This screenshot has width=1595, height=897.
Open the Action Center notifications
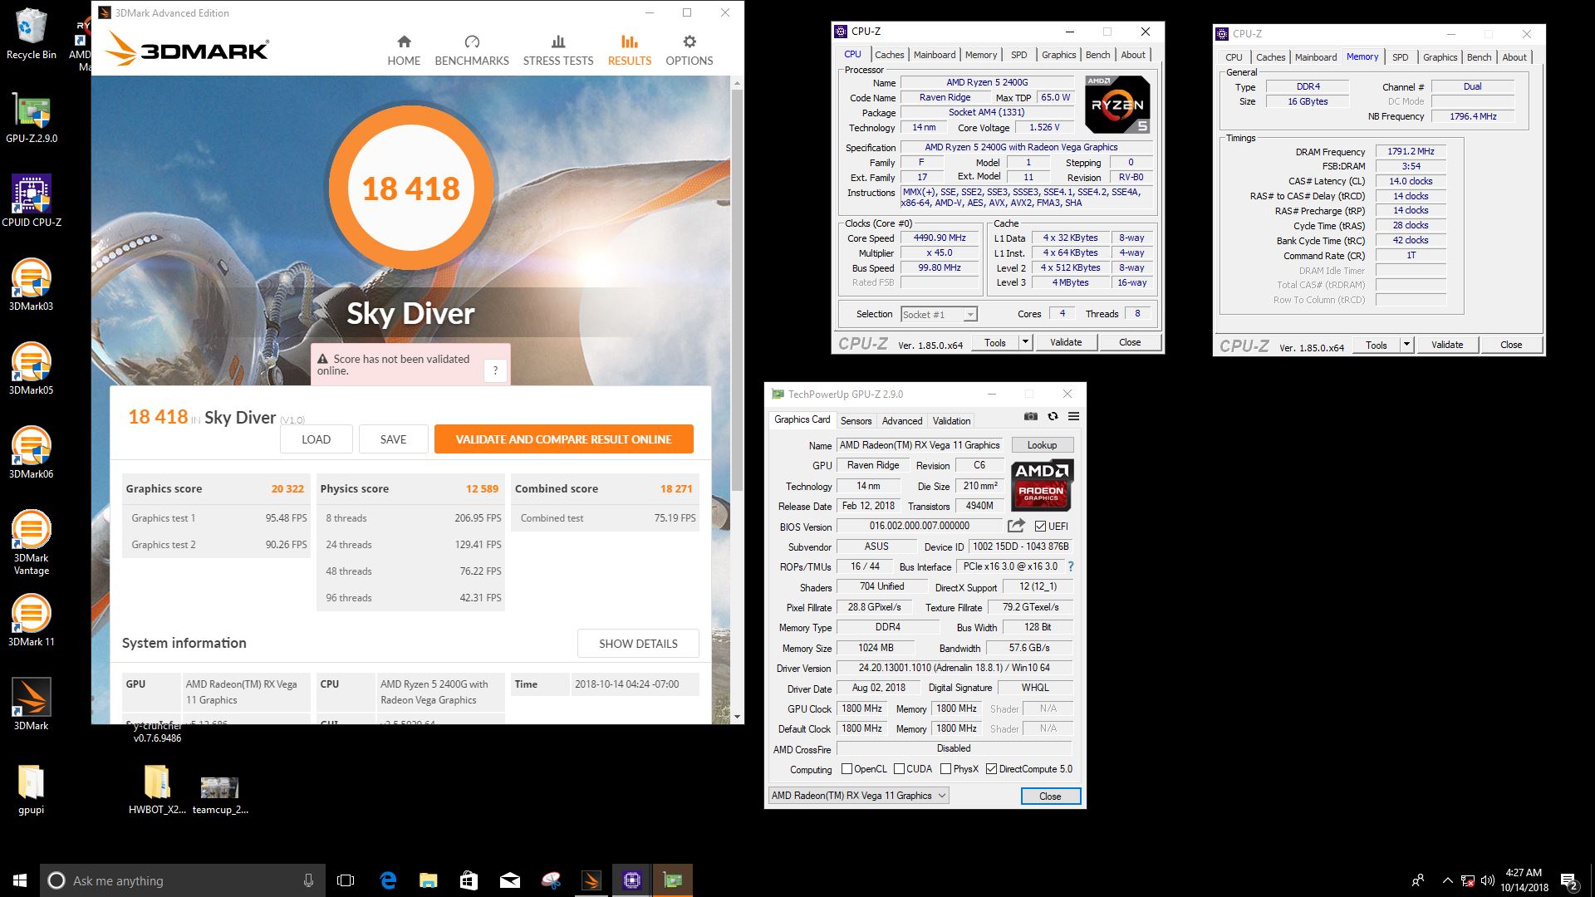[x=1568, y=880]
